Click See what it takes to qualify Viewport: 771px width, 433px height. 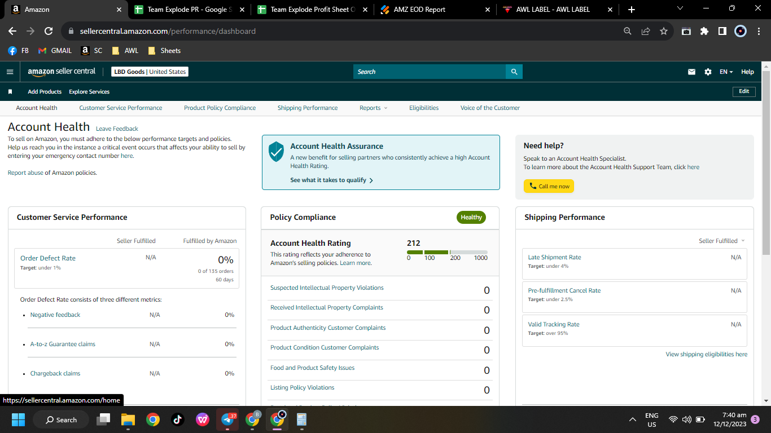point(332,180)
